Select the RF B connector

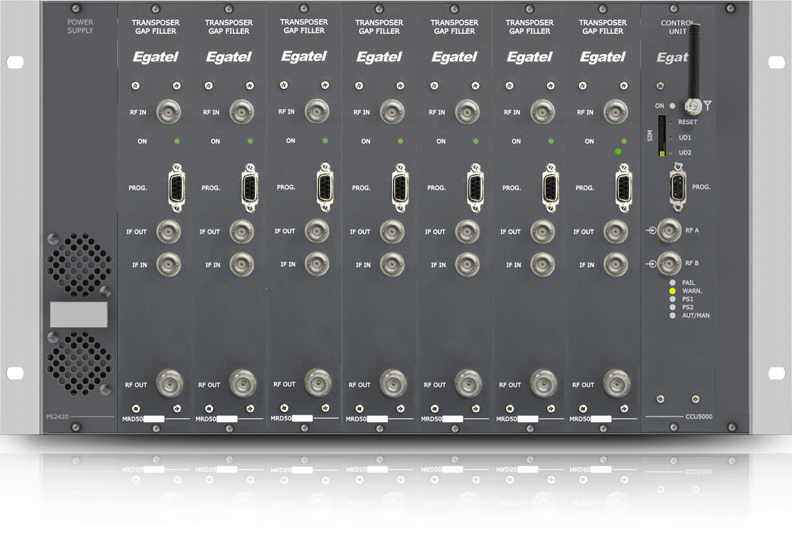[x=669, y=263]
